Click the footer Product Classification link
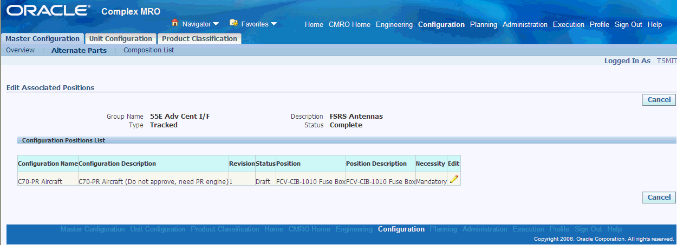The height and width of the screenshot is (245, 677). (225, 229)
